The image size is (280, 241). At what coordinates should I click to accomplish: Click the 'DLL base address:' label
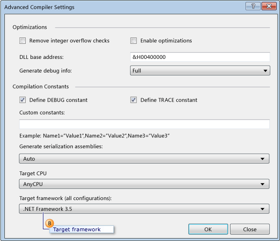41,57
